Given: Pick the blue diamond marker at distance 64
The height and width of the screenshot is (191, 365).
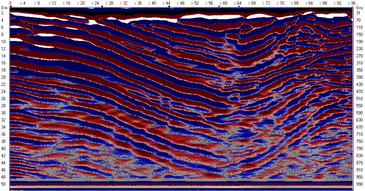Looking at the screenshot, I should 239,7.
